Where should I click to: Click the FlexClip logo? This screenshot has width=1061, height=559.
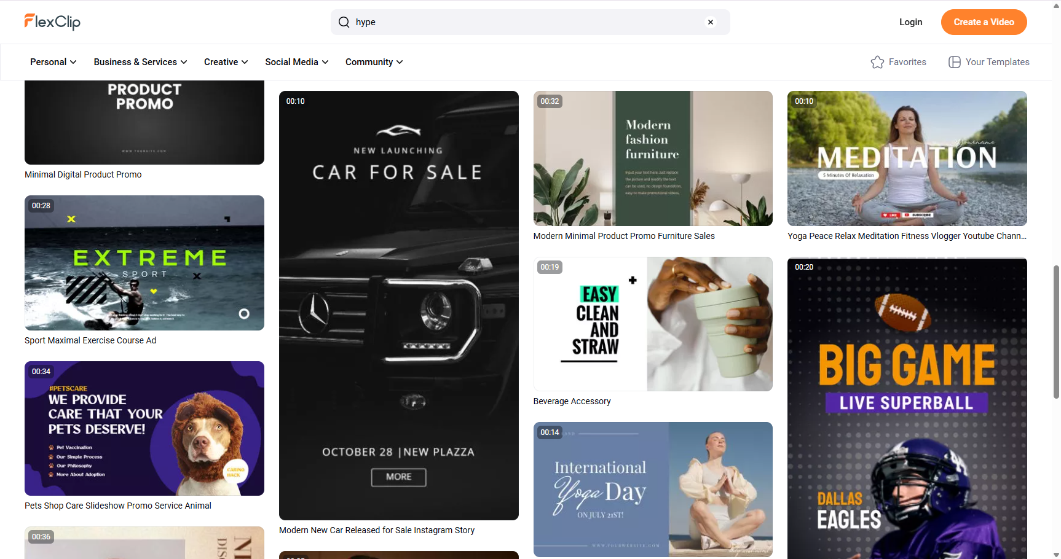[x=52, y=22]
